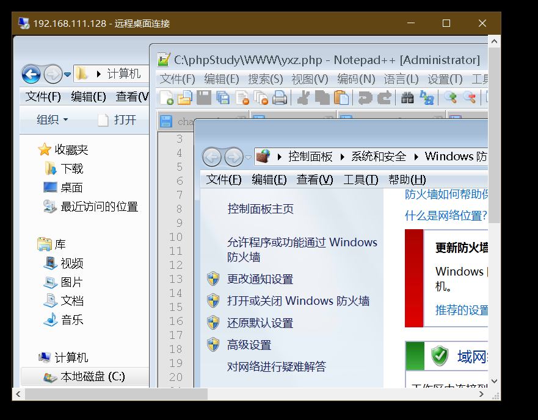Open 文件(F) menu in Notepad++
Viewport: 538px width, 420px height.
pos(177,79)
